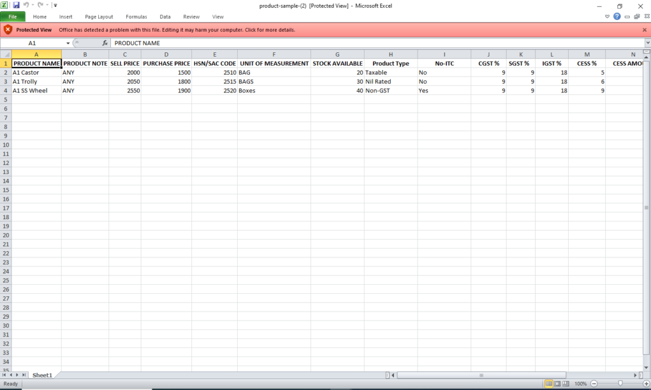651x390 pixels.
Task: Open the Insert Function (fx) icon
Action: pos(105,43)
